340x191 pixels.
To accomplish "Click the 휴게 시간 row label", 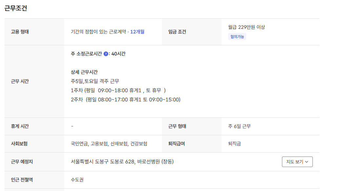I will pos(20,126).
